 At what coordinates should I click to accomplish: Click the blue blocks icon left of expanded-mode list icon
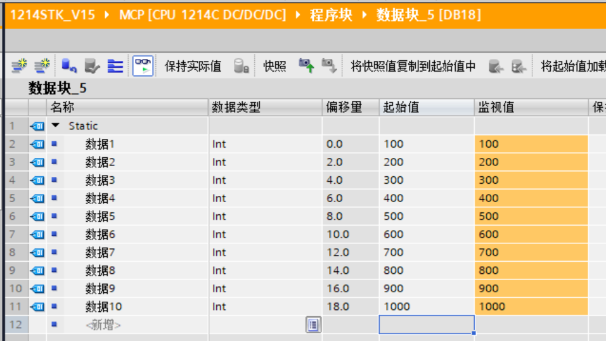[x=69, y=66]
